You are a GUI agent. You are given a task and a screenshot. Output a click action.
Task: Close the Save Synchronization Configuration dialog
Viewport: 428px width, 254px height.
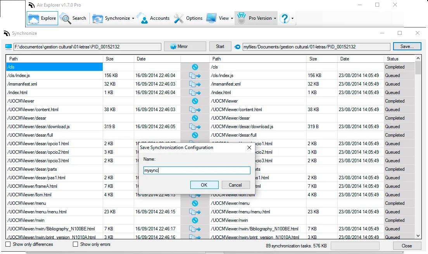point(249,148)
